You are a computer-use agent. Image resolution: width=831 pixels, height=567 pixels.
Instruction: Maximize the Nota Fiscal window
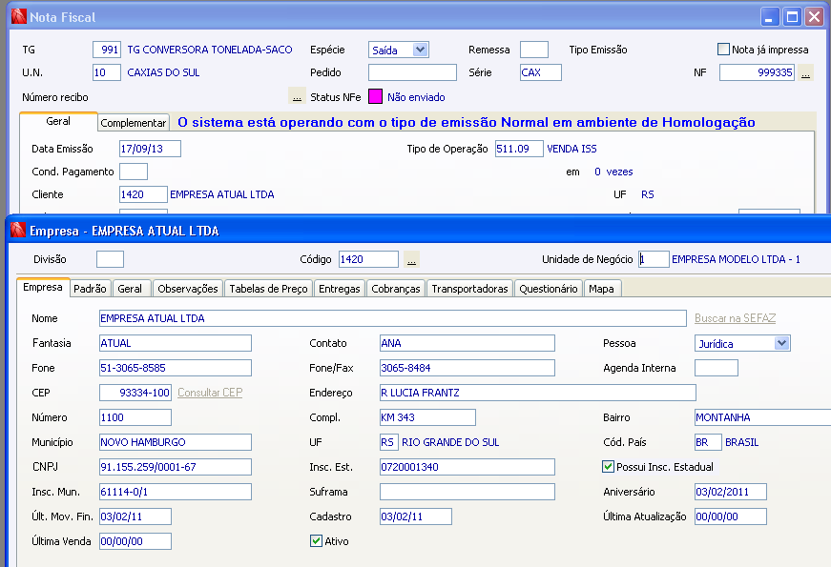[792, 17]
